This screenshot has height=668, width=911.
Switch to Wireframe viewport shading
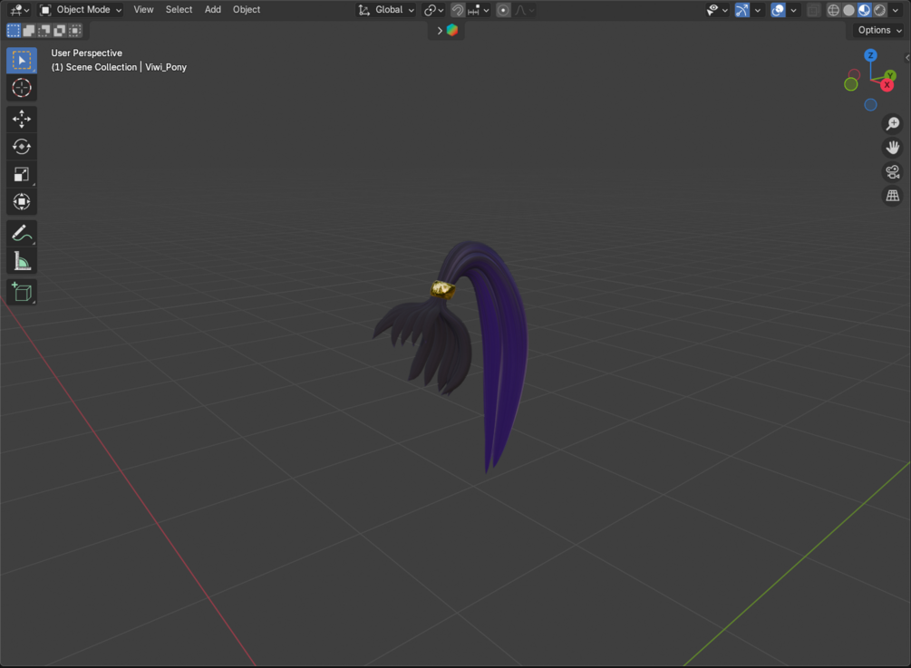(833, 10)
